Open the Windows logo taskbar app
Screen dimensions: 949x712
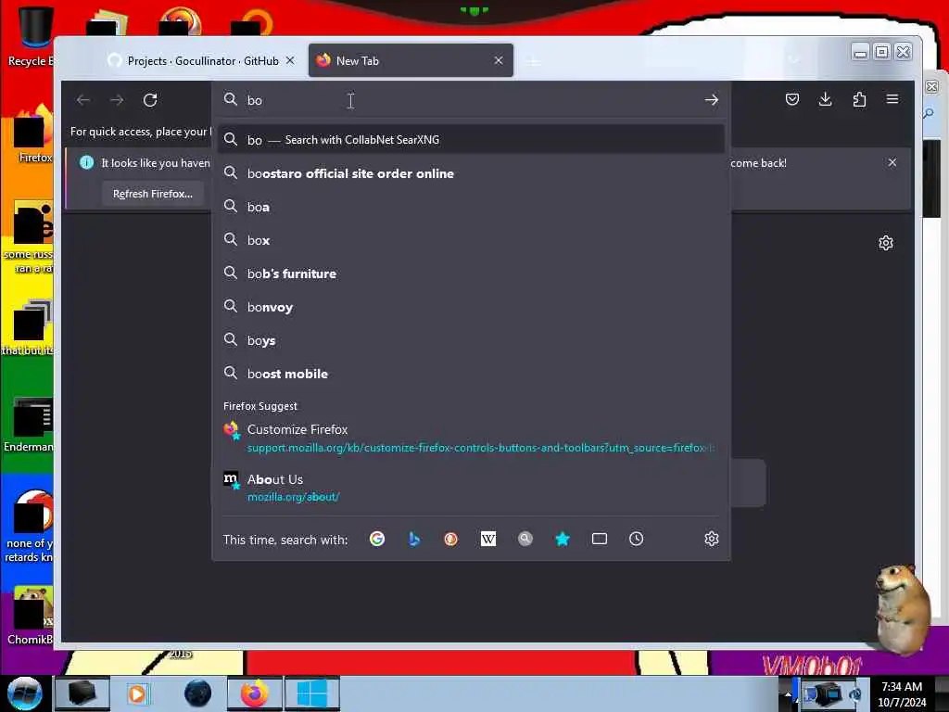[x=312, y=693]
